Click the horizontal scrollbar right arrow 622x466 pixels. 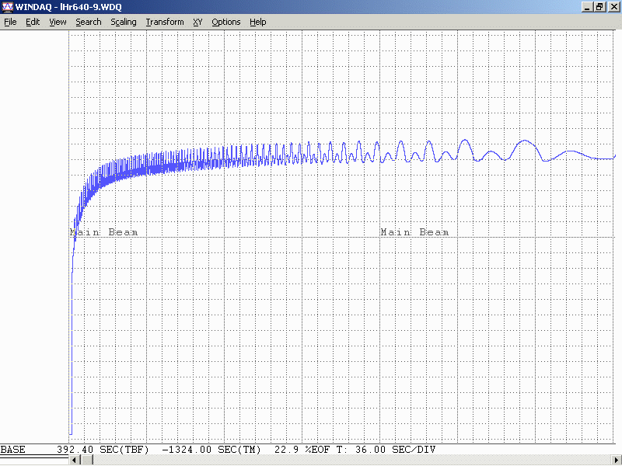click(x=617, y=461)
